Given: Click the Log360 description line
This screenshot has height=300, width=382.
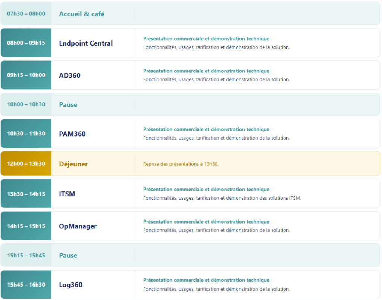Looking at the screenshot, I should pyautogui.click(x=216, y=289).
